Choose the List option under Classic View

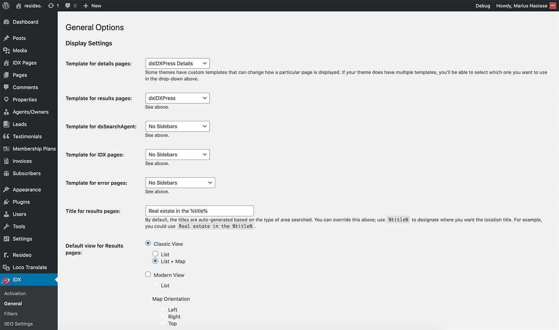click(155, 254)
